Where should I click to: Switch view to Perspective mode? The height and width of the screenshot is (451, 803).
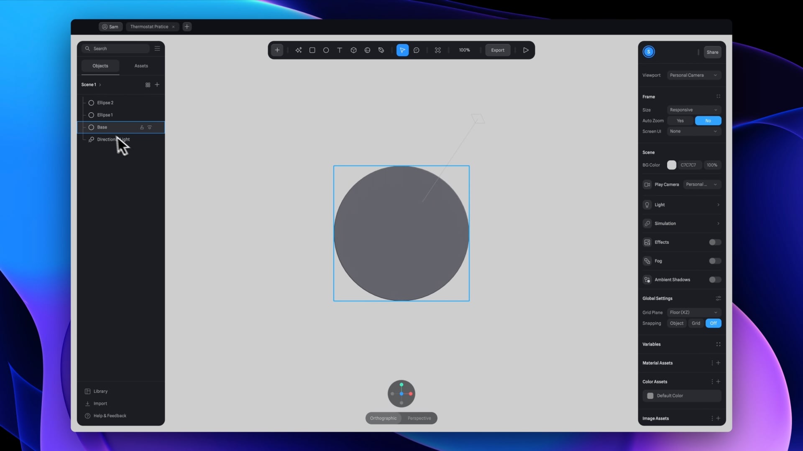[x=419, y=418]
